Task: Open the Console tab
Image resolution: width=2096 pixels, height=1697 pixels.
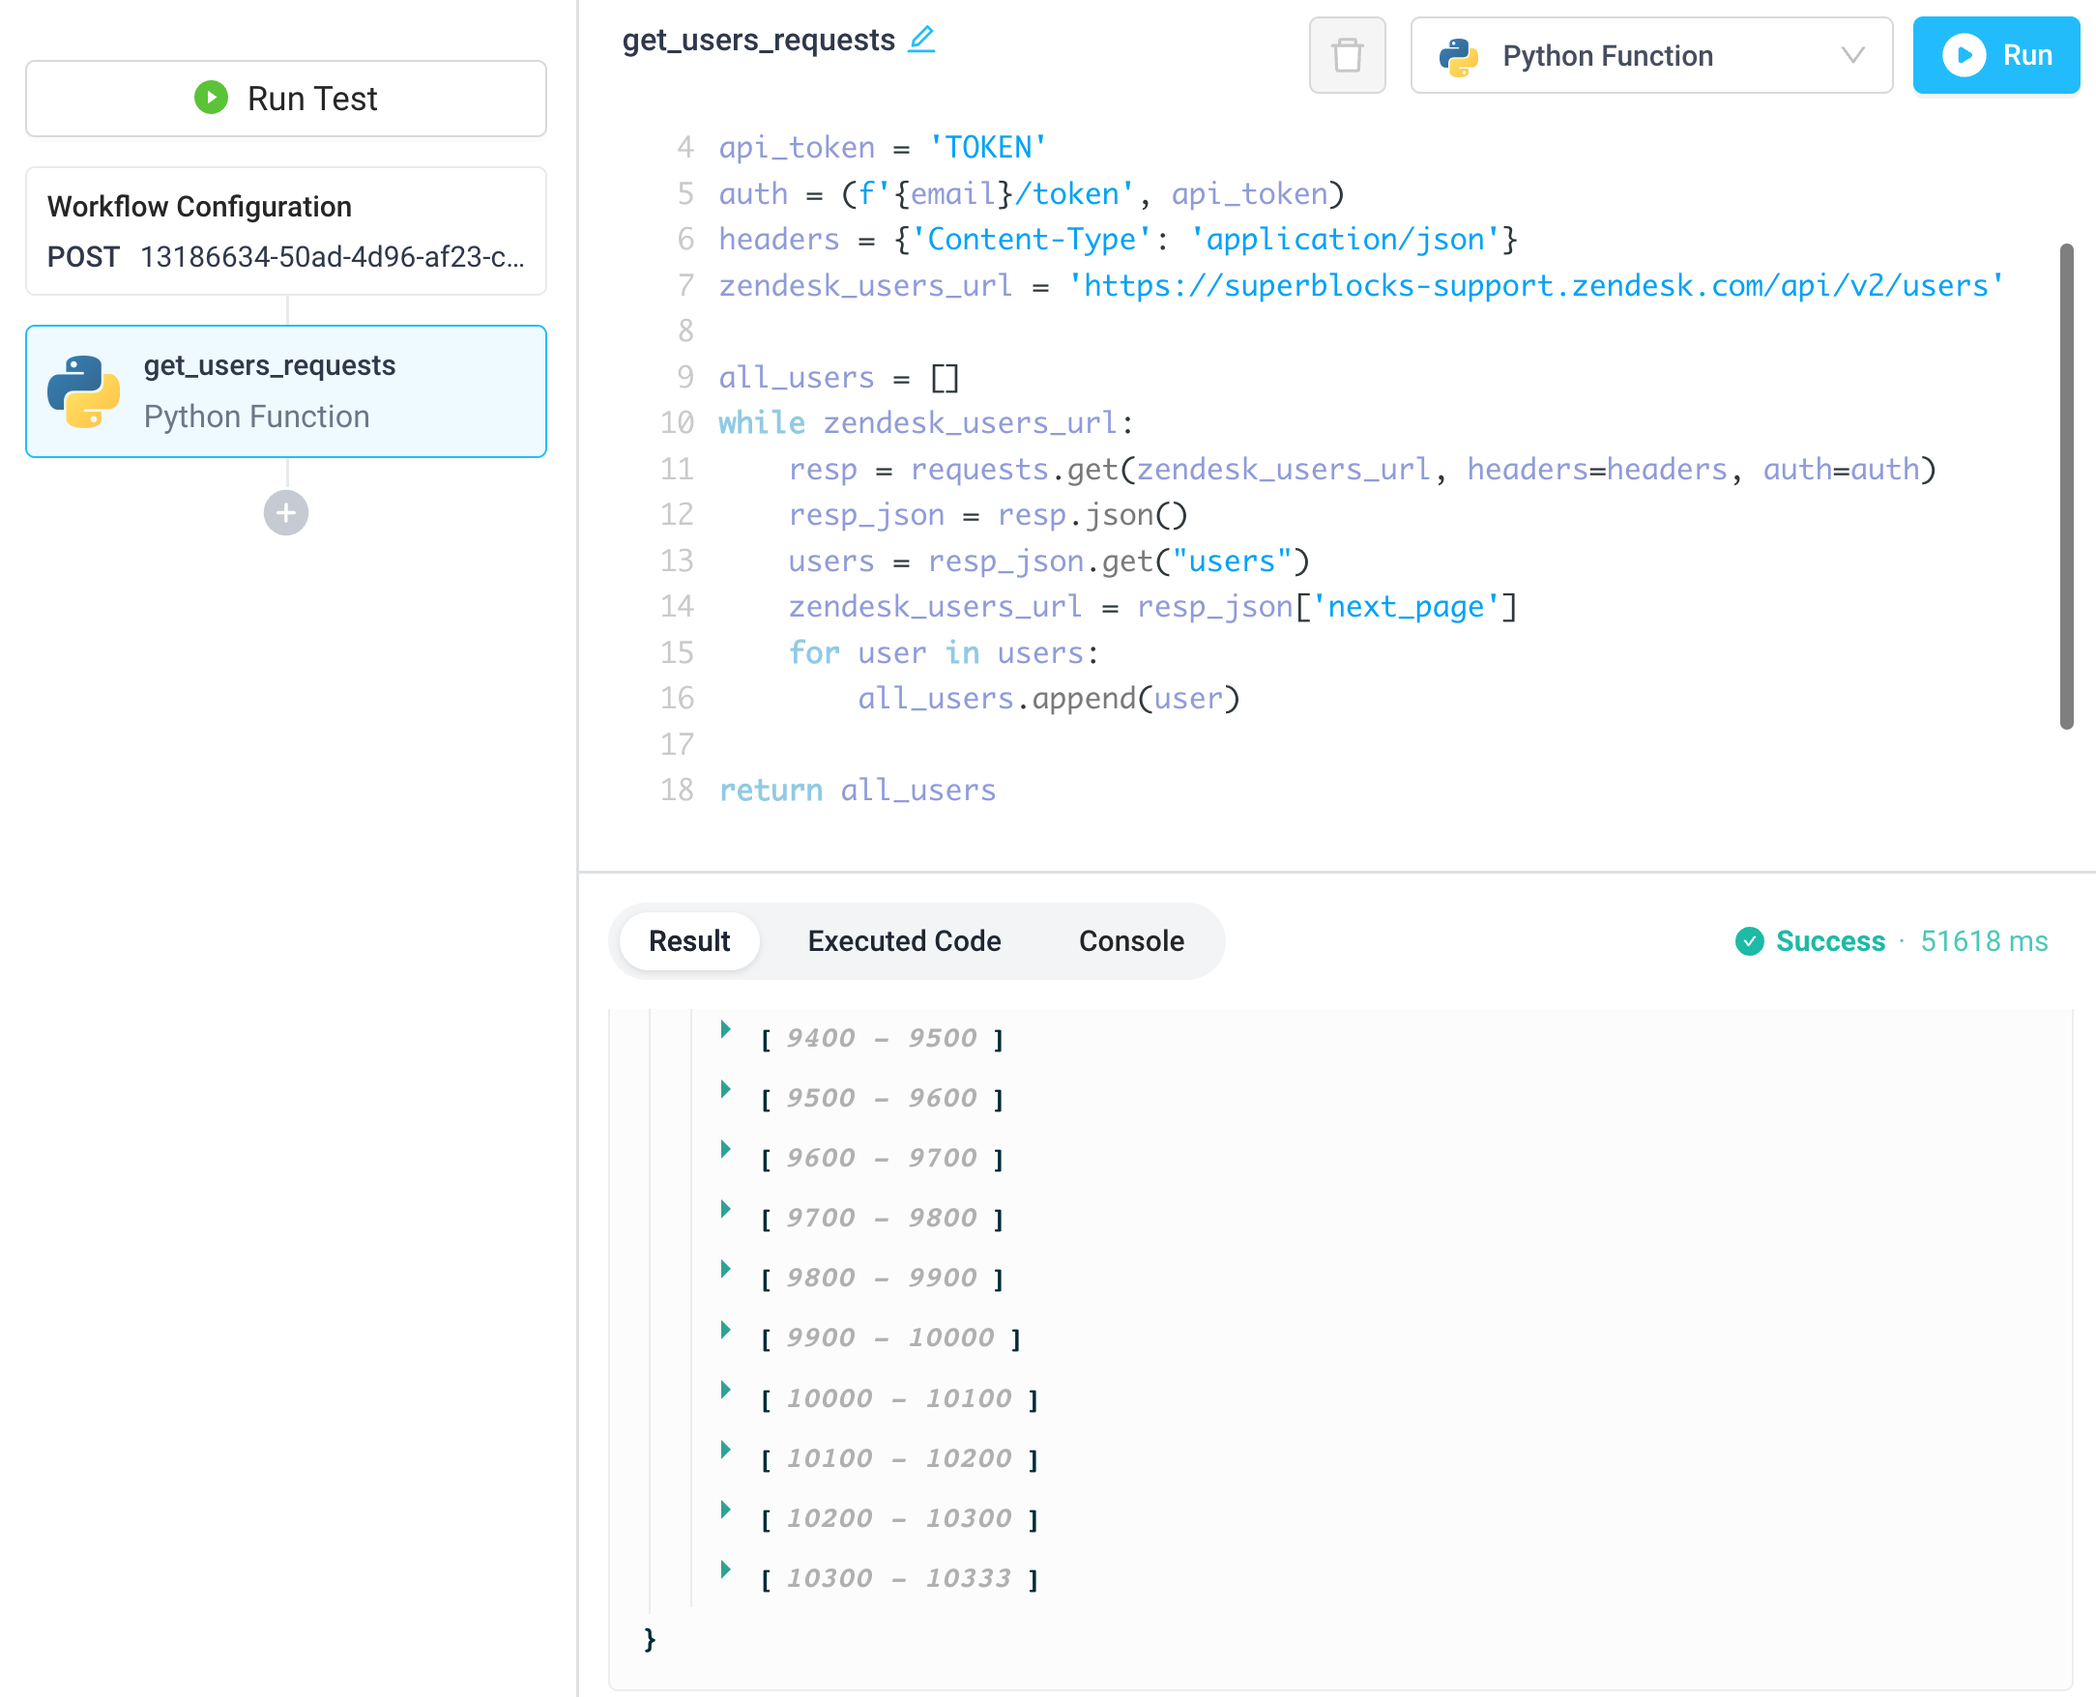Action: 1130,940
